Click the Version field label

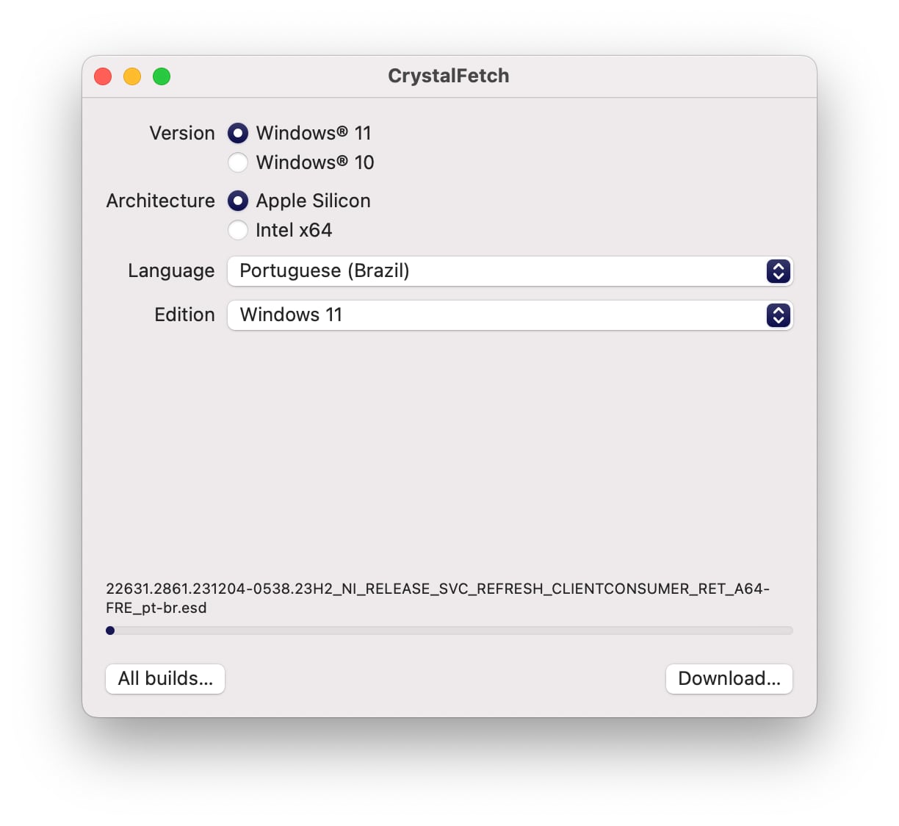tap(182, 133)
